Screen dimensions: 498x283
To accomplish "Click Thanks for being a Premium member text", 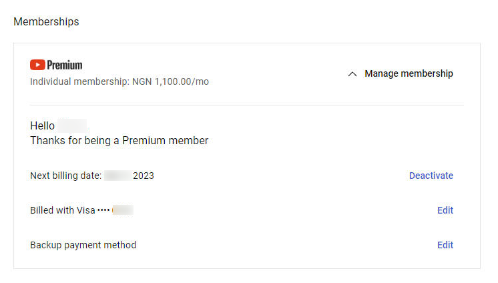I will point(119,140).
